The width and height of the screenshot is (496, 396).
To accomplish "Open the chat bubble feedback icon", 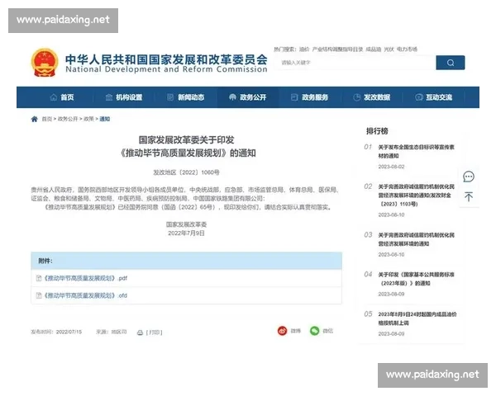I will pyautogui.click(x=469, y=177).
